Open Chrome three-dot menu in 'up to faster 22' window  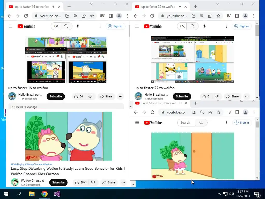(254, 16)
